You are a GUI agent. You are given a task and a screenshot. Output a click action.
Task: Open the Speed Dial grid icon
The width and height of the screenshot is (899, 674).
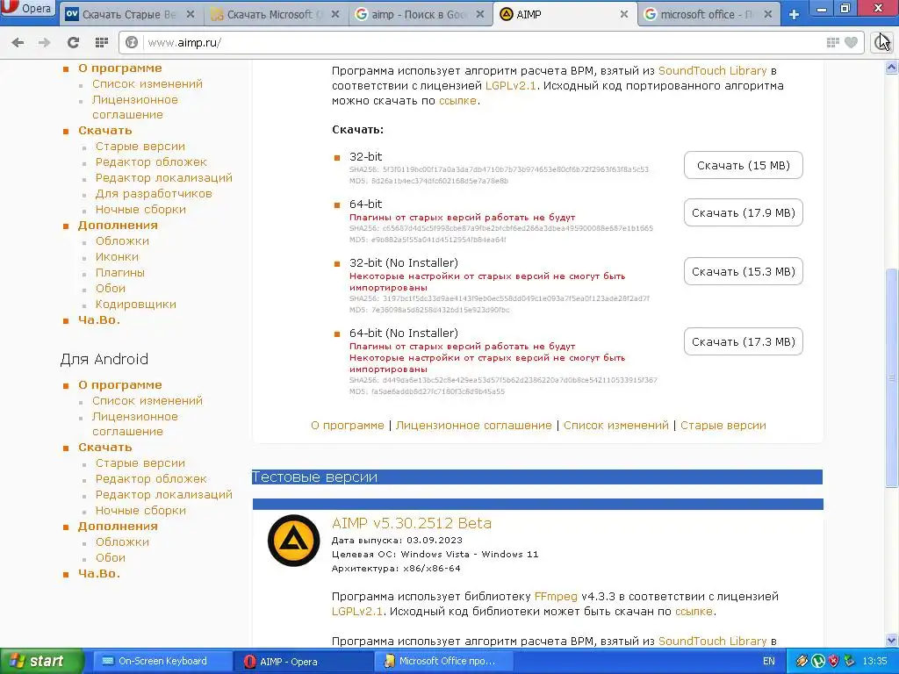102,42
